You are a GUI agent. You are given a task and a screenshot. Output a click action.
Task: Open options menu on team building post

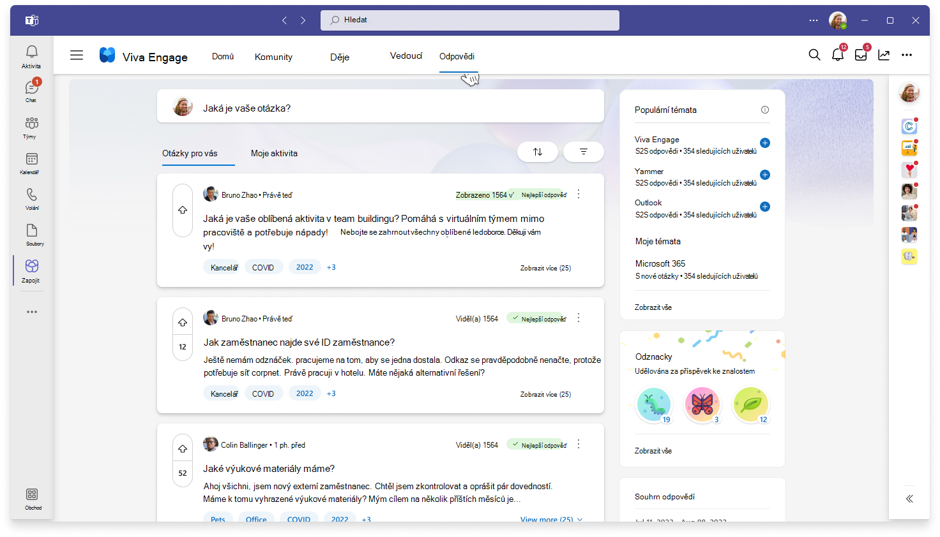[579, 194]
